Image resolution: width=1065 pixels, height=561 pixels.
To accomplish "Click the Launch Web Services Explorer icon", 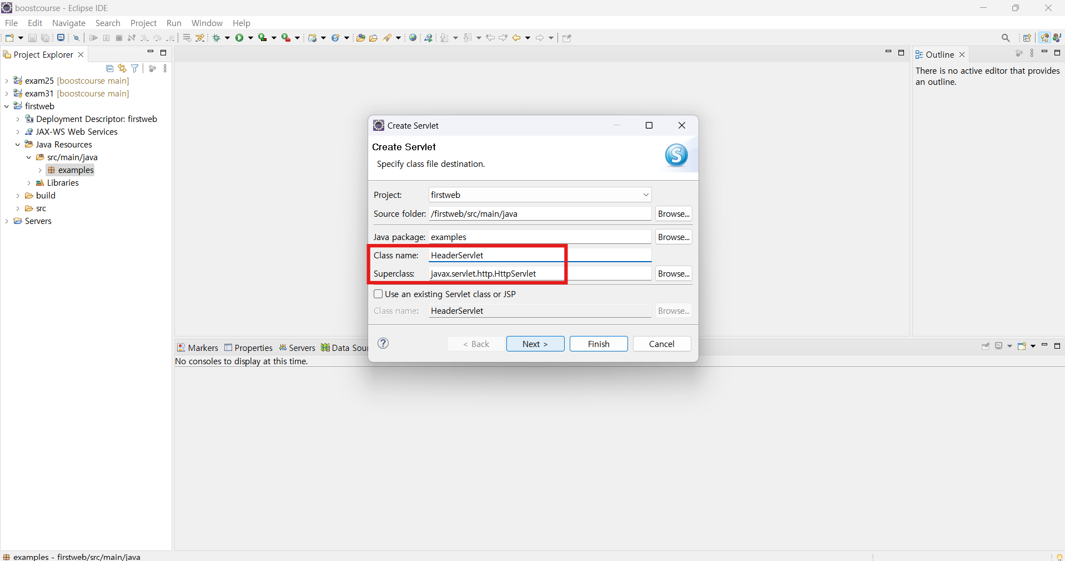I will coord(429,38).
